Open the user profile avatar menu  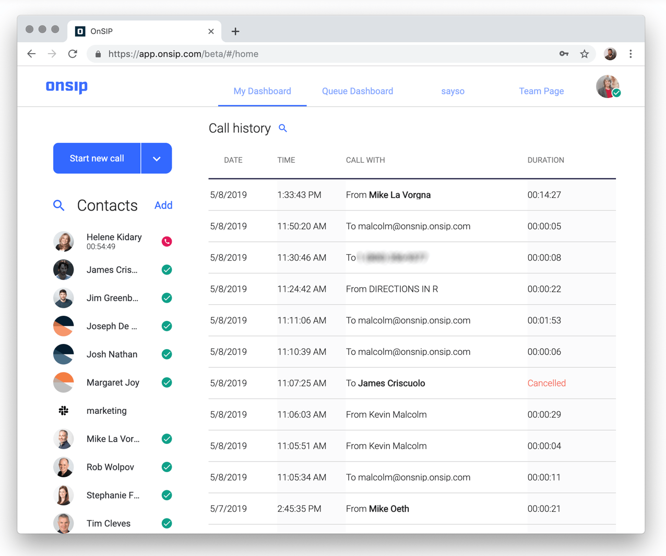pyautogui.click(x=608, y=87)
